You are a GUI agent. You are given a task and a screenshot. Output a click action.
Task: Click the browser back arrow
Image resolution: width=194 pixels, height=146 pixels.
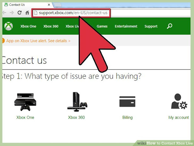[x=4, y=13]
